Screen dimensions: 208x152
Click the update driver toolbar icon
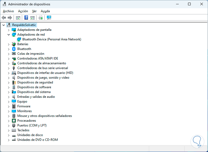coord(40,18)
